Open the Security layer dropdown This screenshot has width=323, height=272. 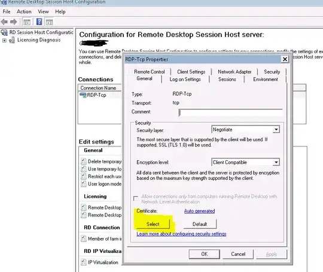click(x=276, y=130)
